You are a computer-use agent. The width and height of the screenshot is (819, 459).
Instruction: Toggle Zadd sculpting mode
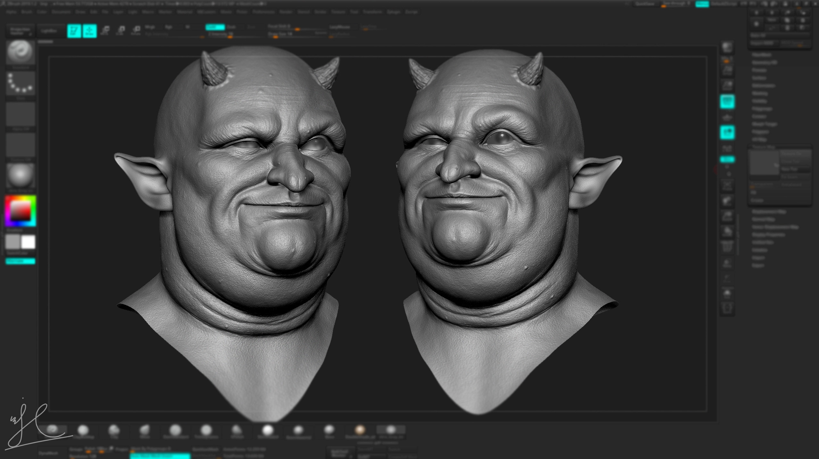[215, 27]
